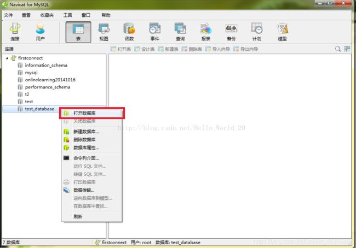Image resolution: width=356 pixels, height=248 pixels.
Task: Select information_schema database
Action: click(46, 65)
